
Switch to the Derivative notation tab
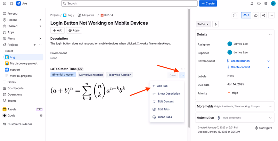pyautogui.click(x=91, y=75)
